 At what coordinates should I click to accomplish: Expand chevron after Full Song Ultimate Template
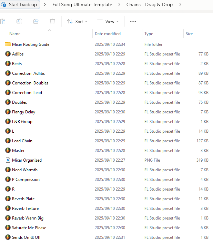pyautogui.click(x=119, y=5)
